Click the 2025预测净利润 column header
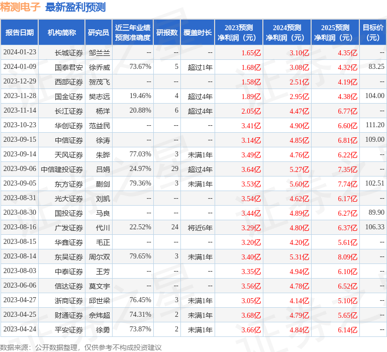The height and width of the screenshot is (352, 387). pyautogui.click(x=335, y=32)
